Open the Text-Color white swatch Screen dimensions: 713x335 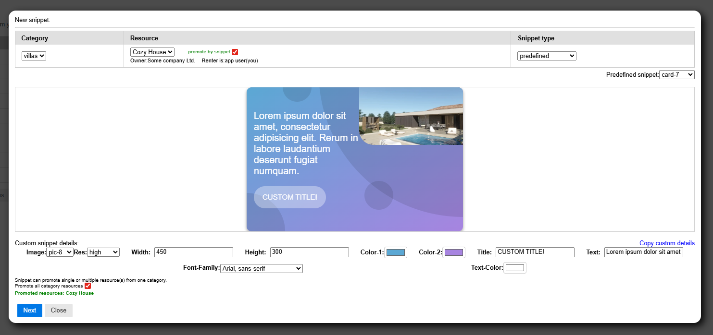[514, 268]
